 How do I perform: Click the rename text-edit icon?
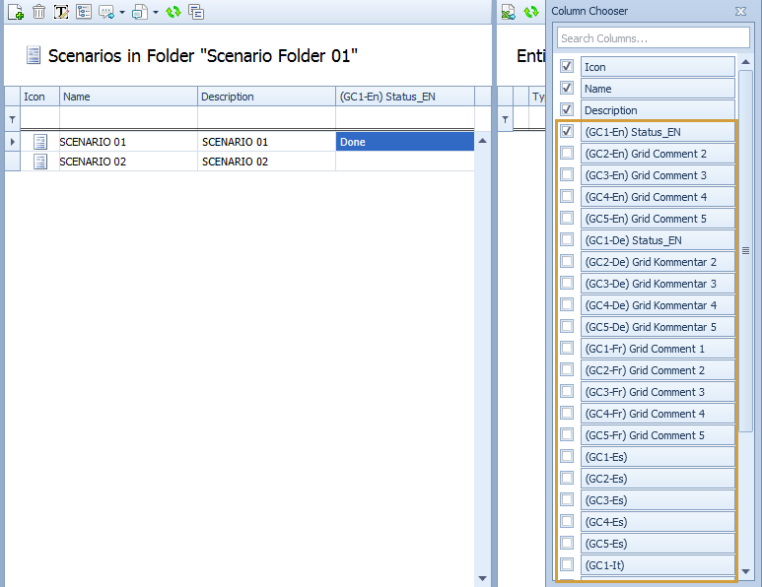[x=61, y=12]
